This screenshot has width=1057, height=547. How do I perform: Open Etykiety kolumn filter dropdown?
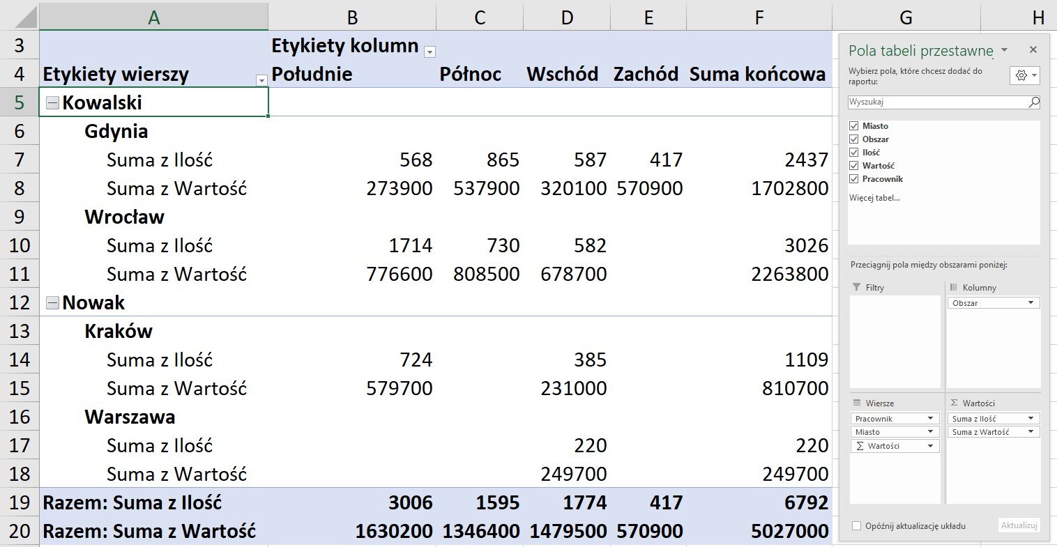pyautogui.click(x=430, y=52)
